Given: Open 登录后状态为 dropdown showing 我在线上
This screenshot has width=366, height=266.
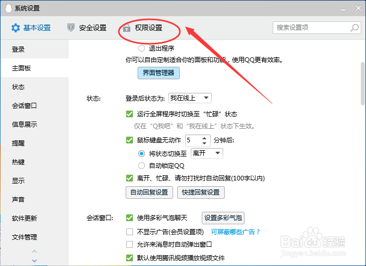Looking at the screenshot, I should [190, 98].
